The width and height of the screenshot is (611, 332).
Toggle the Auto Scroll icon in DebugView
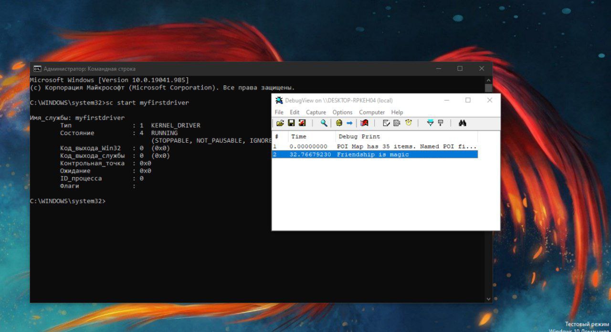386,123
